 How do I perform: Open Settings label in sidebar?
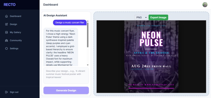coord(14,48)
